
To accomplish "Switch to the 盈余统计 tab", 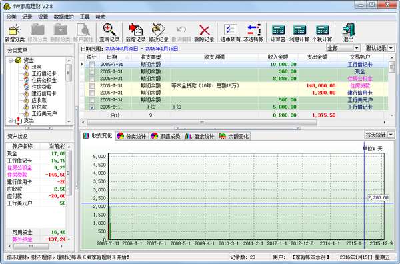I will (200, 137).
